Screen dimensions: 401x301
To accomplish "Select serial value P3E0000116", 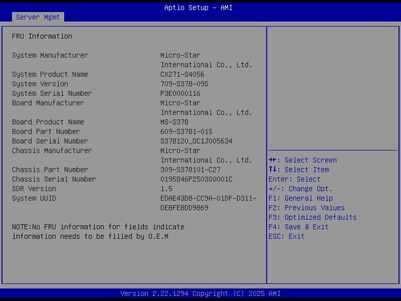I will pyautogui.click(x=180, y=93).
